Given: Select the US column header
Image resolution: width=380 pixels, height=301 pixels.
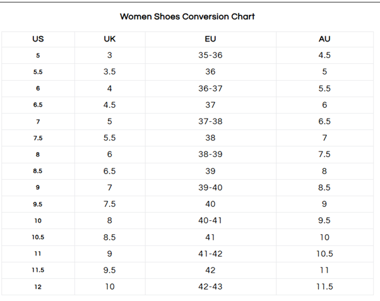Looking at the screenshot, I should [x=38, y=38].
